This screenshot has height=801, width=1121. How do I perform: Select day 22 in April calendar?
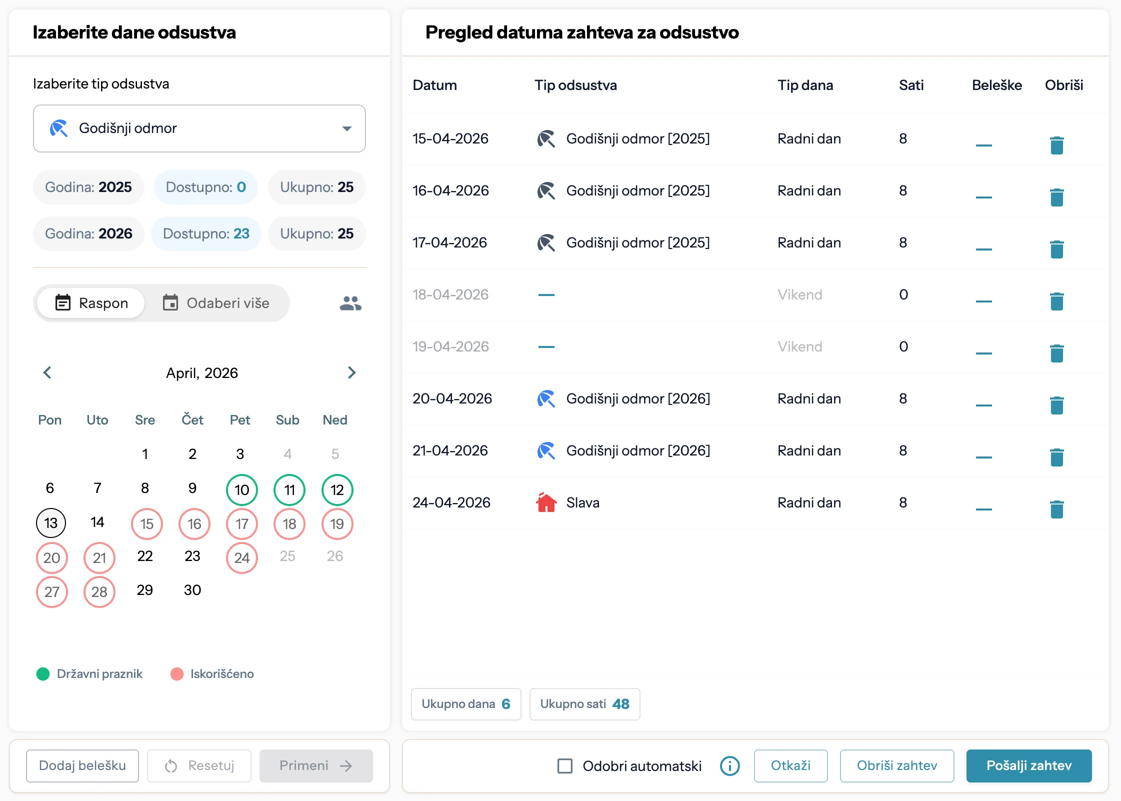click(145, 556)
